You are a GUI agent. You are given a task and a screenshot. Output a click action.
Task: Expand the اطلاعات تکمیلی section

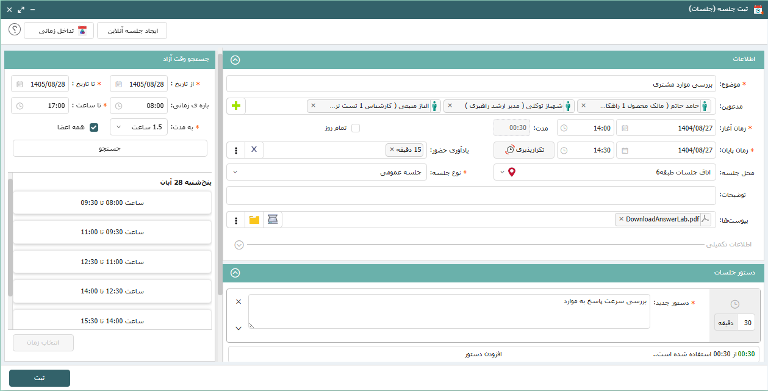239,245
